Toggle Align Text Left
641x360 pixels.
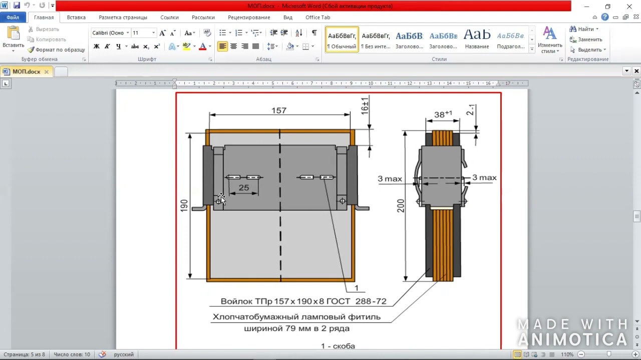pos(222,46)
